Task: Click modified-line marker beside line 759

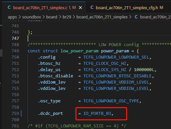Action: tap(21, 114)
